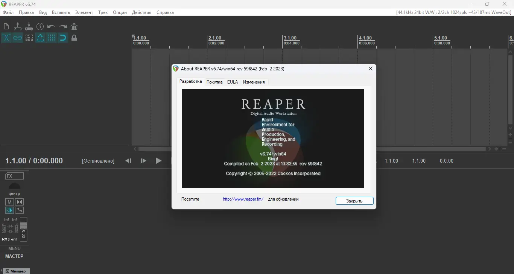Open a project using the open icon
The height and width of the screenshot is (274, 514).
click(x=17, y=26)
